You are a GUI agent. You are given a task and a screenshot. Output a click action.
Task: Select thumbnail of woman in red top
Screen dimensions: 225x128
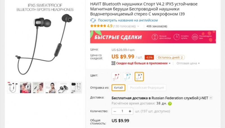click(x=26, y=88)
